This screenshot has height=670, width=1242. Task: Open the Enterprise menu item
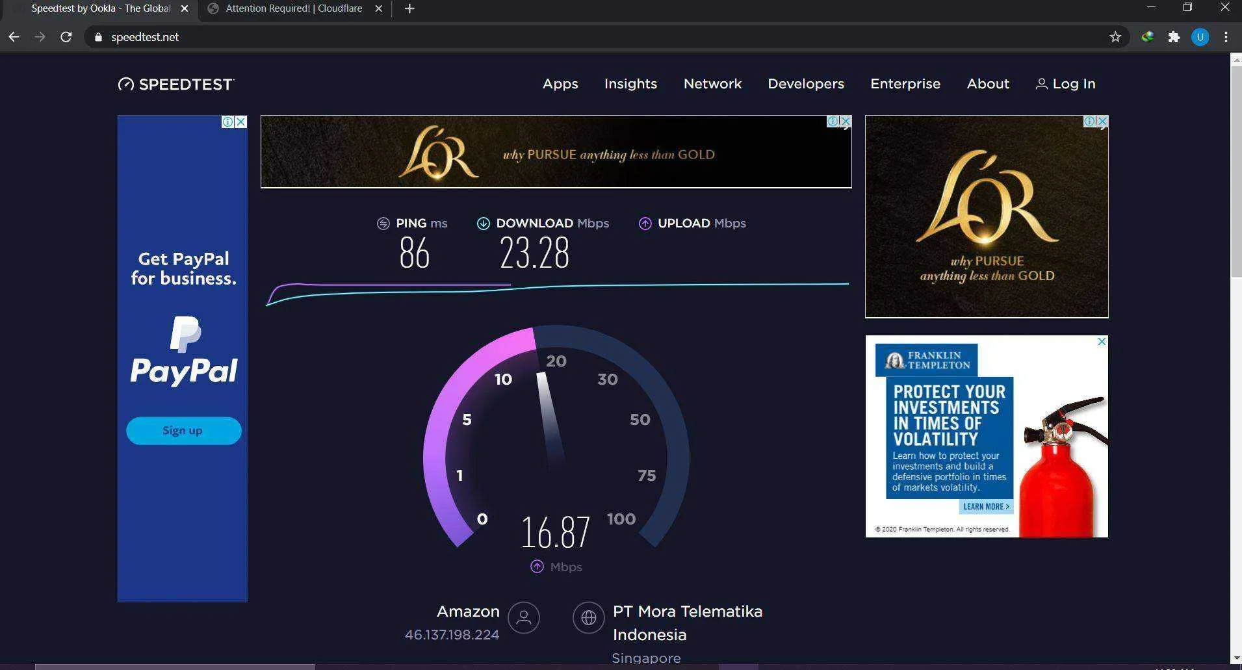click(905, 84)
